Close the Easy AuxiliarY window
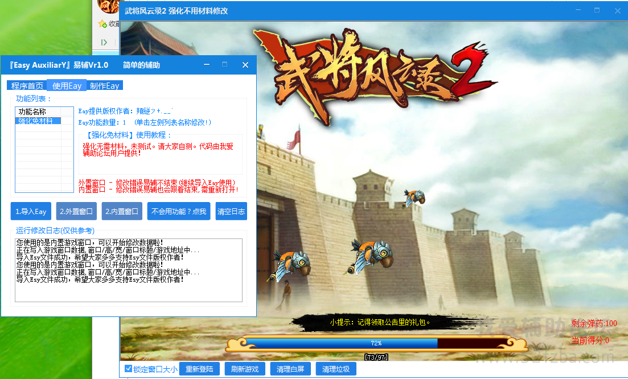The width and height of the screenshot is (628, 379). pyautogui.click(x=245, y=65)
